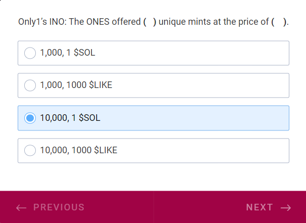
Task: Click the "10,000, 1 $SOL" answer label text
Action: tap(70, 118)
